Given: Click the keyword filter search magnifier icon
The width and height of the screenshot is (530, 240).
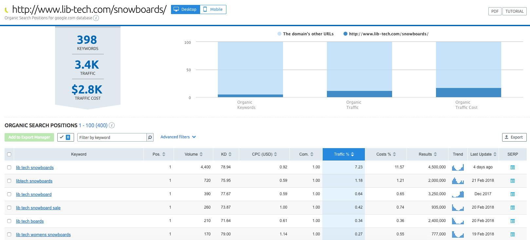Looking at the screenshot, I should tap(150, 137).
